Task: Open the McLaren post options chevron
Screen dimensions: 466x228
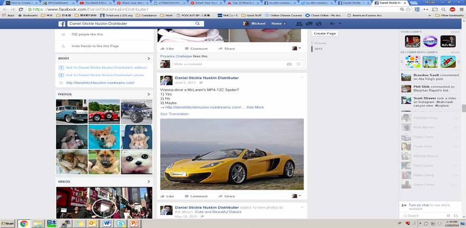Action: [x=302, y=77]
